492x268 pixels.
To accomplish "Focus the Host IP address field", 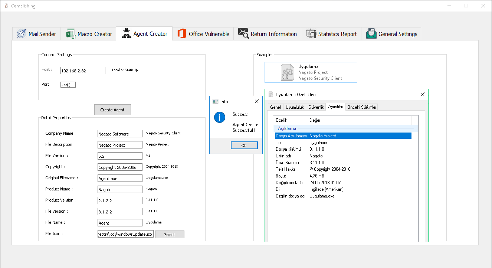I will [83, 71].
